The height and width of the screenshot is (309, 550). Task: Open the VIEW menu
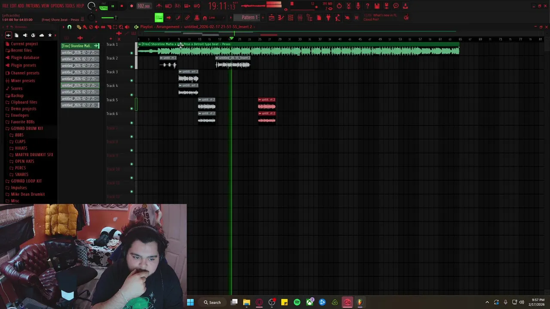[x=45, y=6]
